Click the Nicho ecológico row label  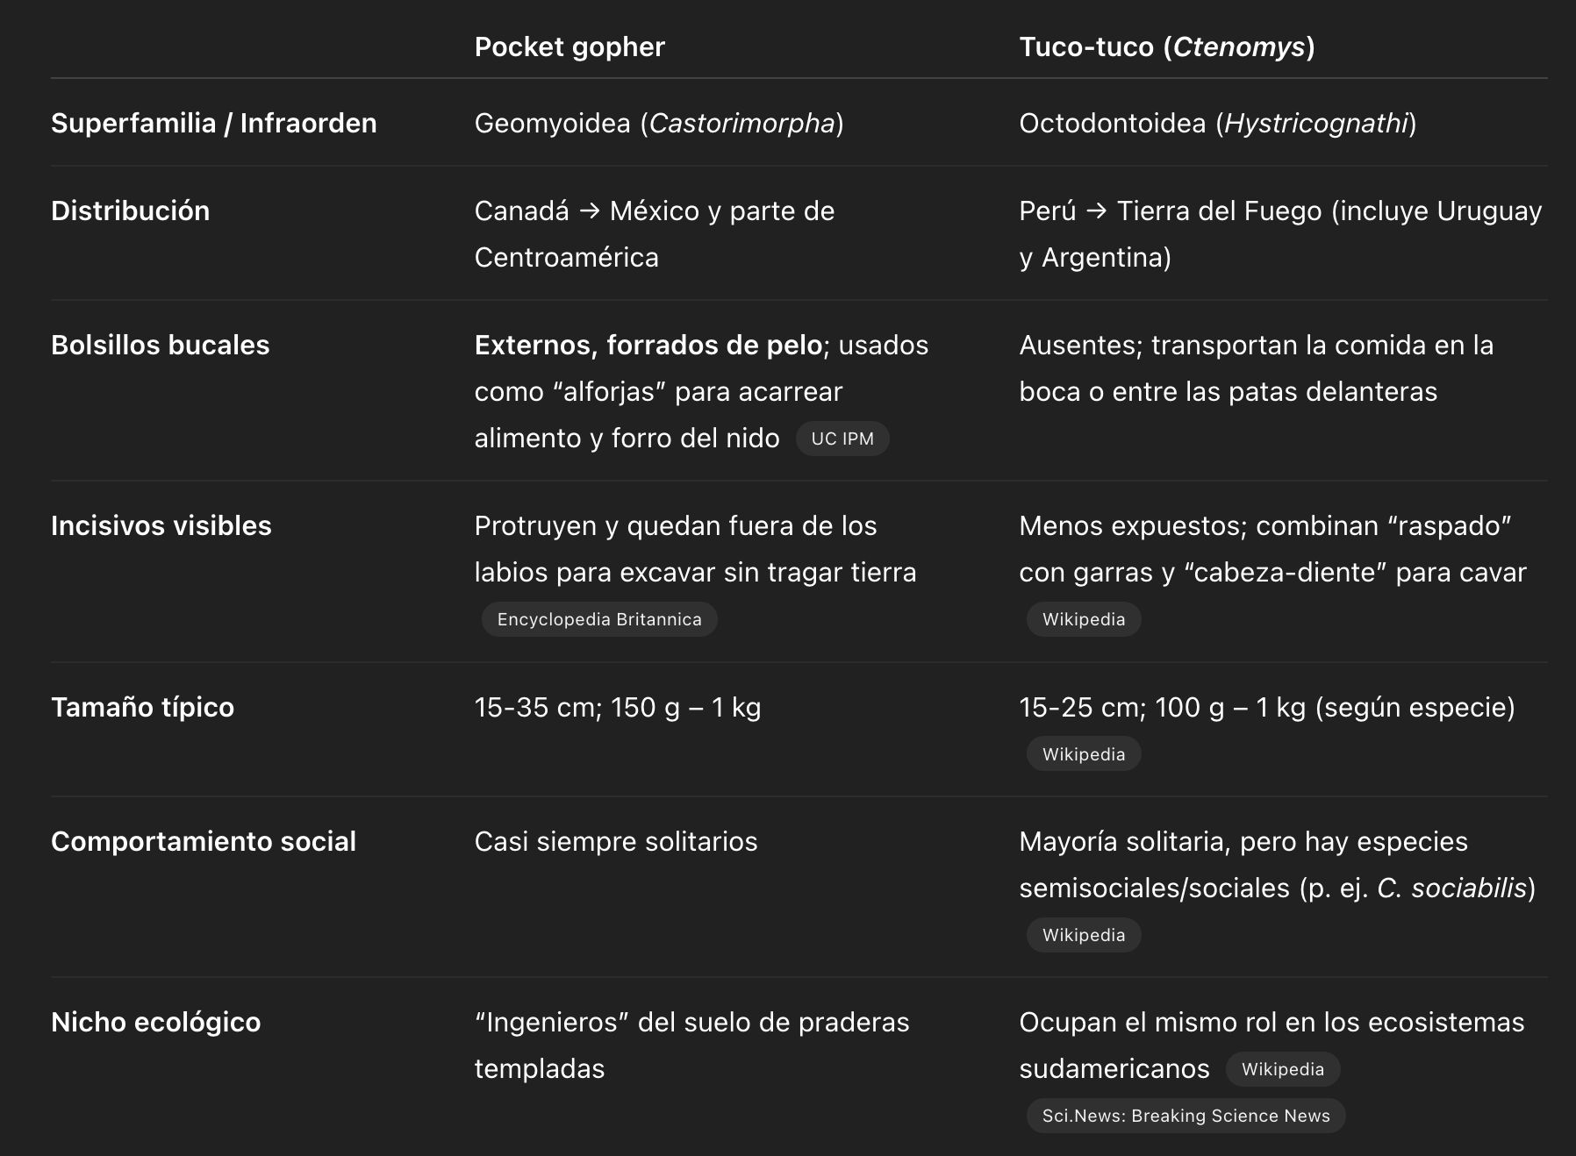pyautogui.click(x=156, y=1022)
